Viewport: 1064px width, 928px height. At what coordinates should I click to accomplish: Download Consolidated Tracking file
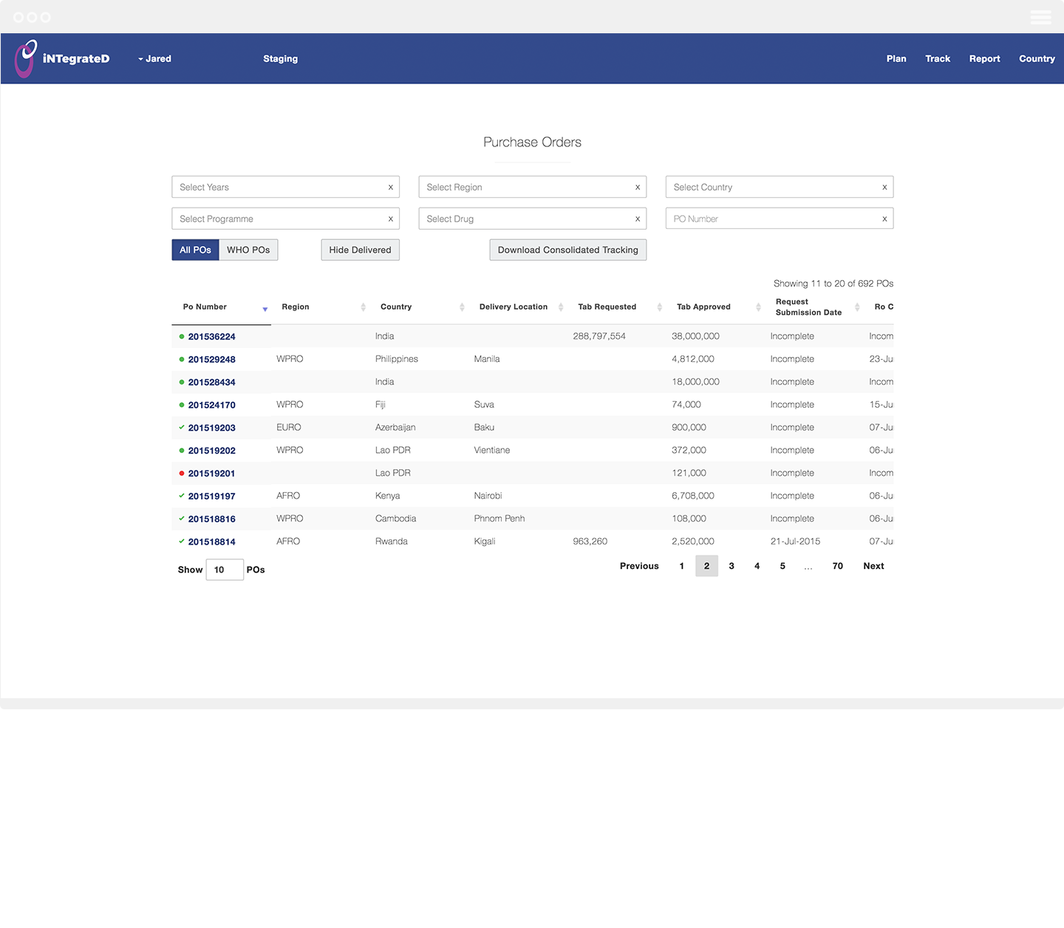[x=567, y=250]
